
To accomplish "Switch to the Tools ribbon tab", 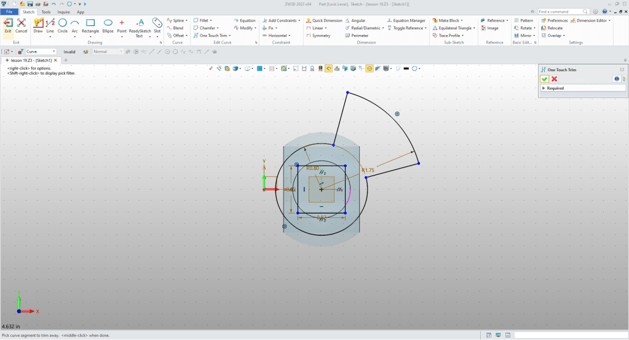I will point(46,12).
